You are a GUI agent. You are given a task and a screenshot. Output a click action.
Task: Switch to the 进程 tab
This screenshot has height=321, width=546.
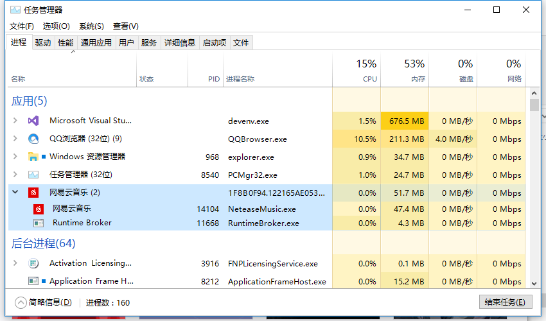(x=19, y=42)
